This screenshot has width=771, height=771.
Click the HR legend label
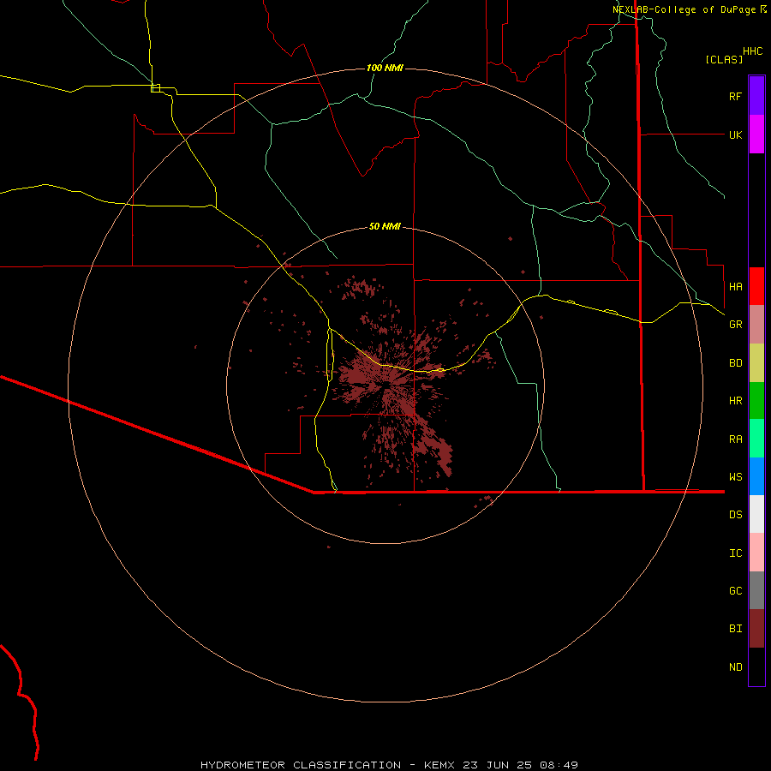[x=735, y=401]
